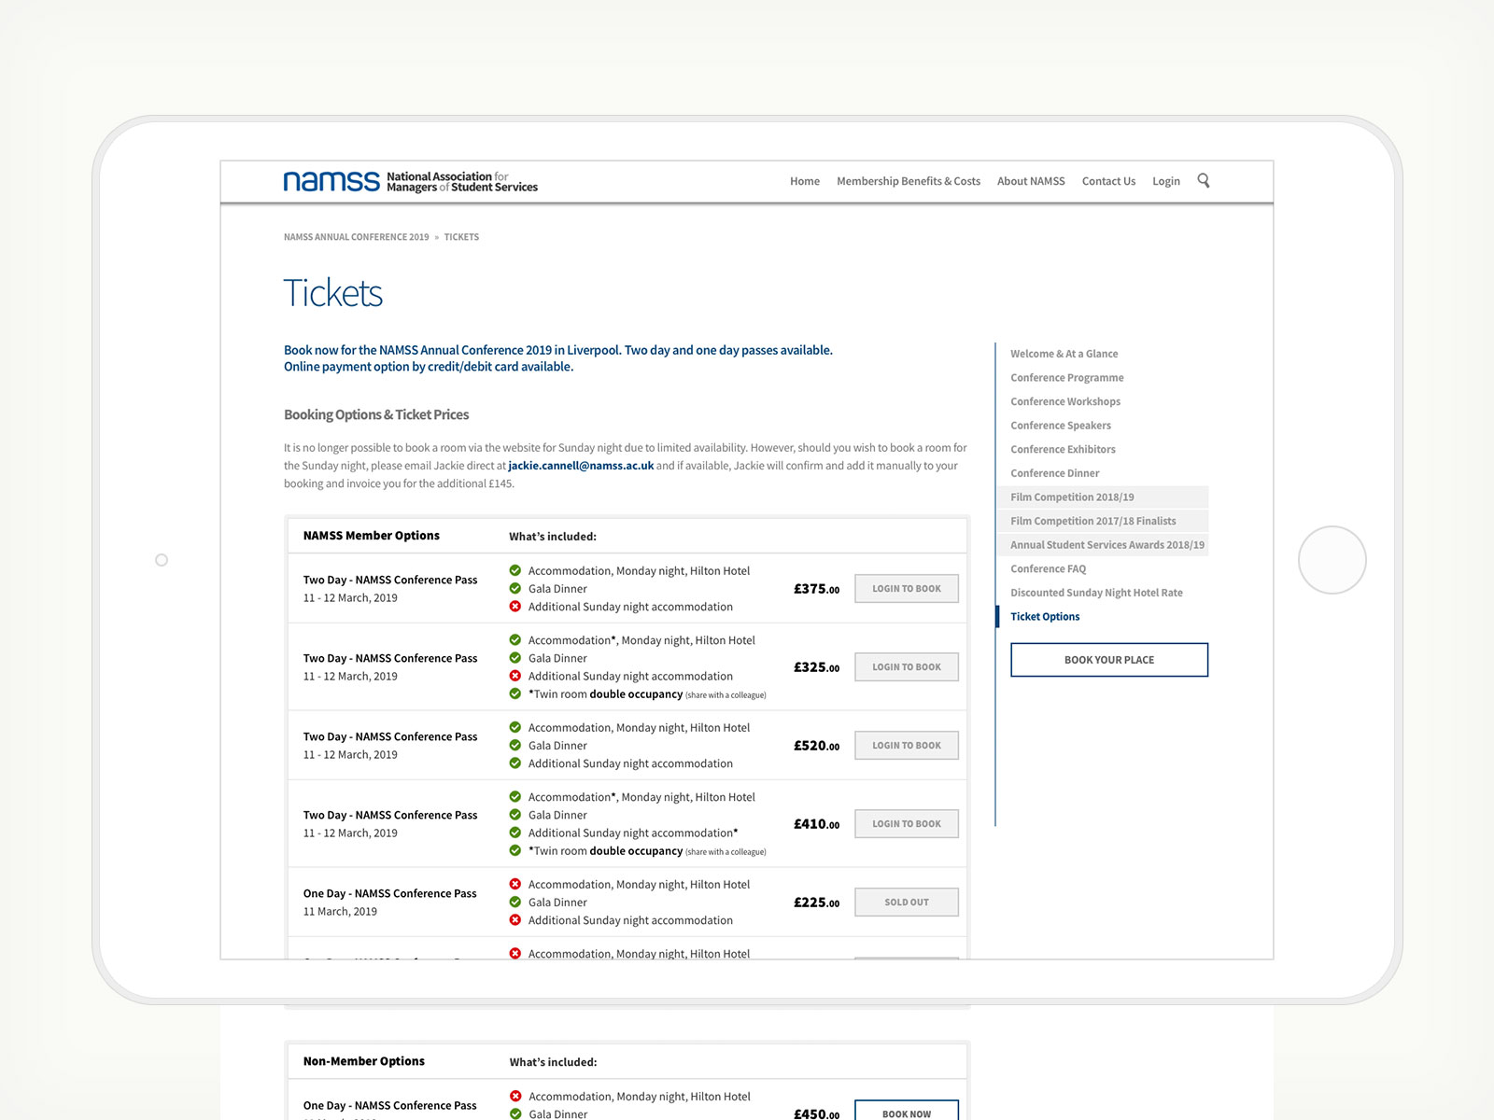Click green check beside Twin room in £325 row
The height and width of the screenshot is (1120, 1494).
click(514, 693)
